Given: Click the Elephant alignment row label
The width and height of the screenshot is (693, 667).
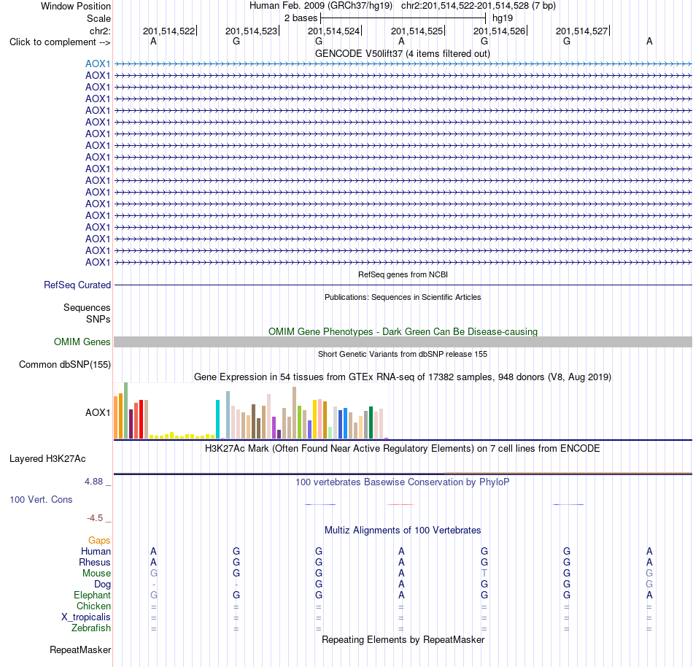Looking at the screenshot, I should coord(92,595).
